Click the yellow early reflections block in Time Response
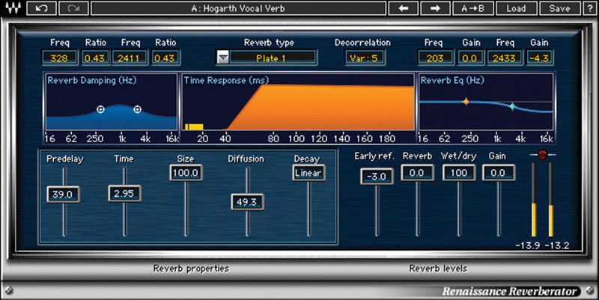This screenshot has width=599, height=300. [194, 126]
